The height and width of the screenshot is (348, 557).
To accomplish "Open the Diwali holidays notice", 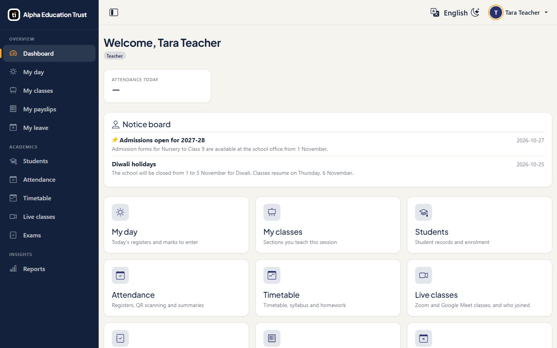I will pos(134,164).
